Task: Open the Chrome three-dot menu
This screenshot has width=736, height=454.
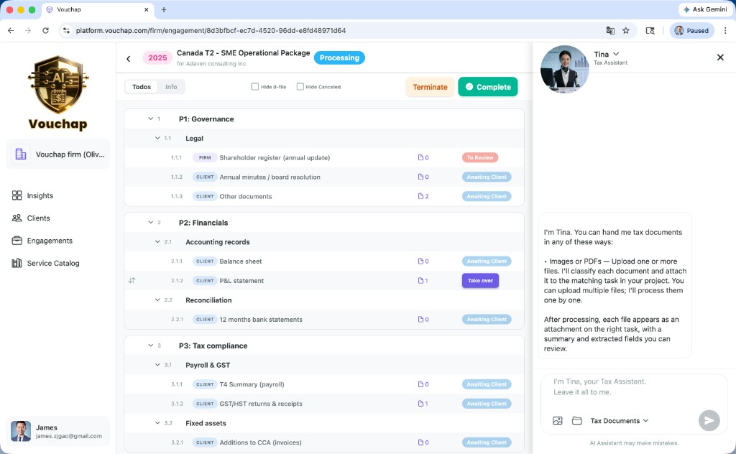Action: 725,30
